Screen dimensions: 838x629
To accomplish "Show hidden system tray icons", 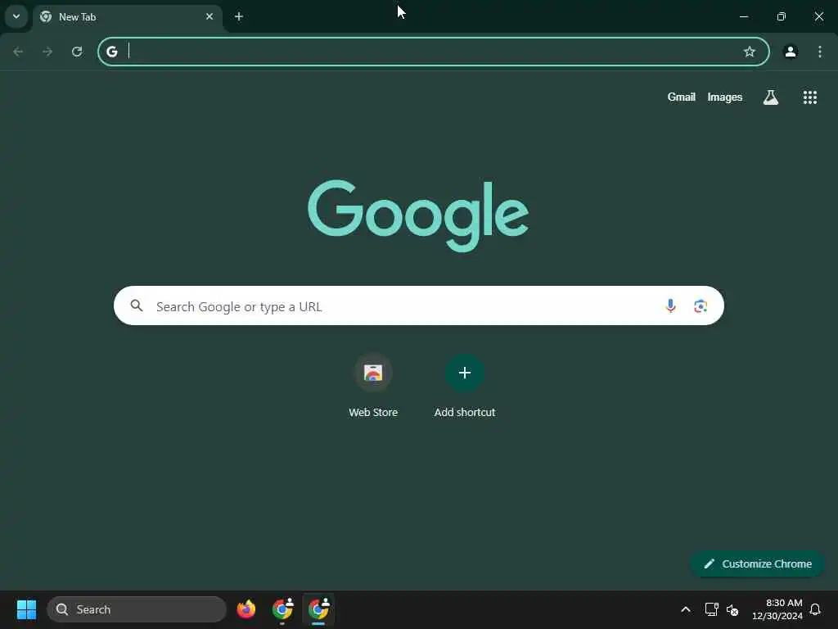I will (686, 609).
